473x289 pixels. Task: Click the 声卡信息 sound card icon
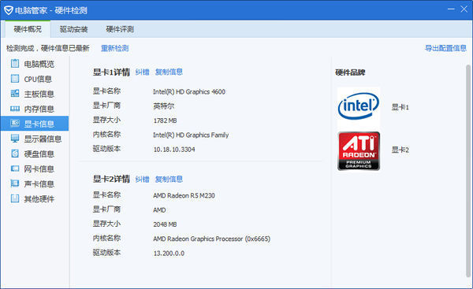pos(15,183)
